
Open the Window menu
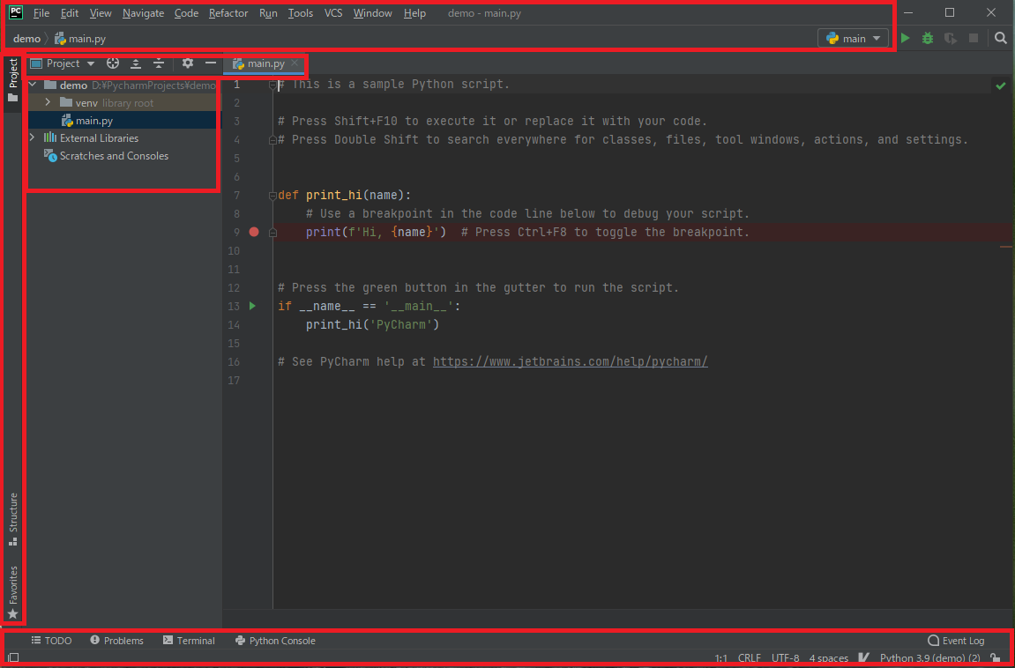coord(373,13)
